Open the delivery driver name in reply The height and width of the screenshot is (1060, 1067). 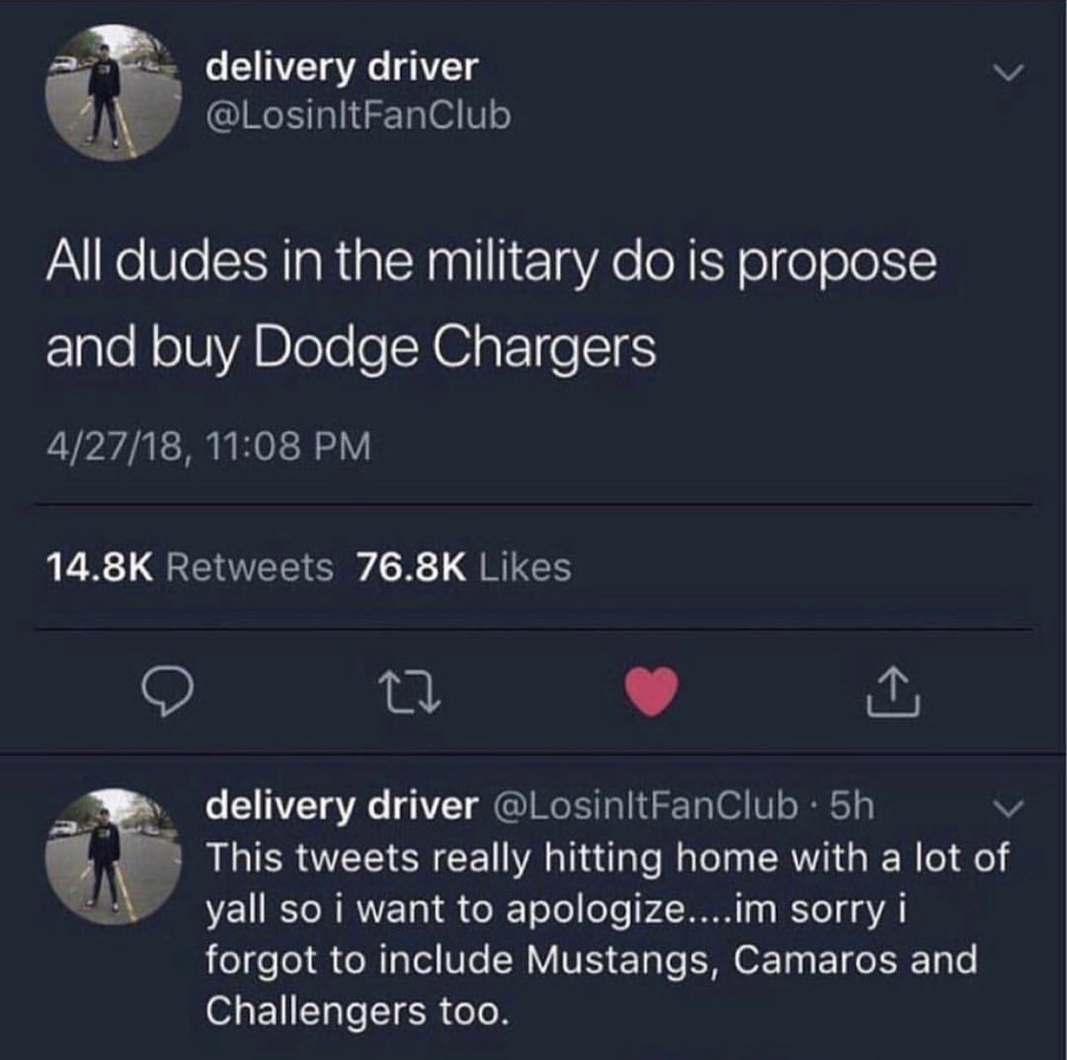(x=341, y=806)
